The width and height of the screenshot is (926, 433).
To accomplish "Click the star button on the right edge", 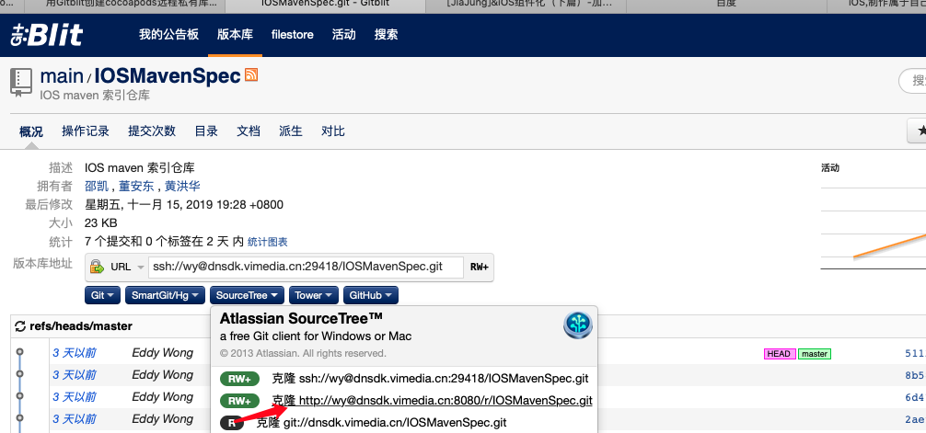I will 919,131.
